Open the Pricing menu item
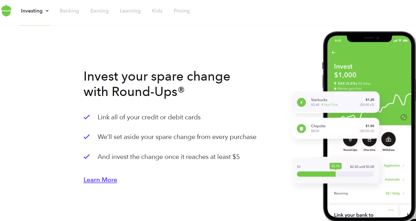The height and width of the screenshot is (221, 416). [182, 11]
